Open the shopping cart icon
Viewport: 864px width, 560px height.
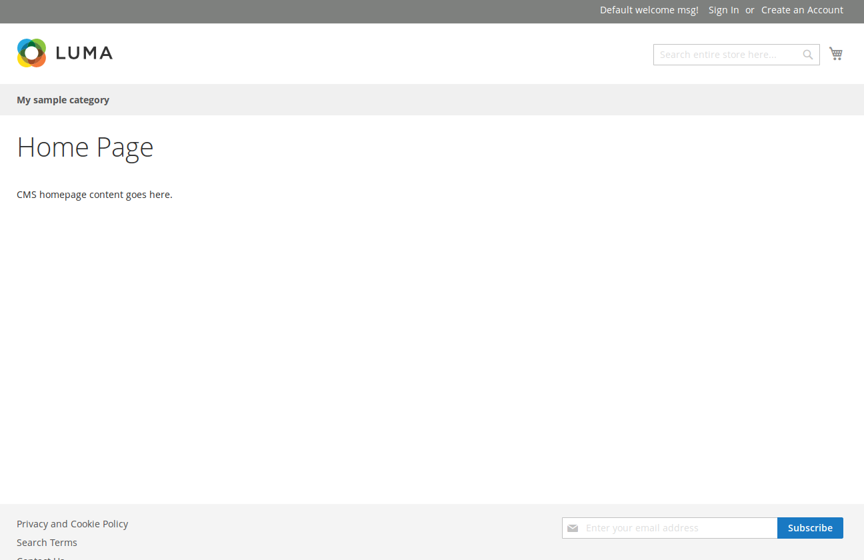click(836, 54)
